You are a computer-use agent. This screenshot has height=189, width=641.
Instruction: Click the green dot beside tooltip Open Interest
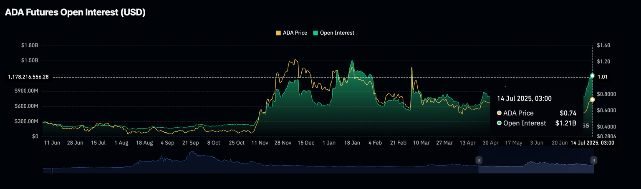(499, 123)
